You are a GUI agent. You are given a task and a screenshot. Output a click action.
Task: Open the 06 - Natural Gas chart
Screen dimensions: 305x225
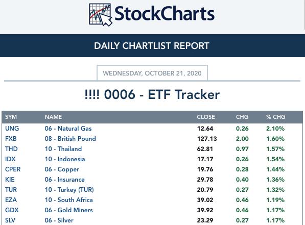pos(68,129)
